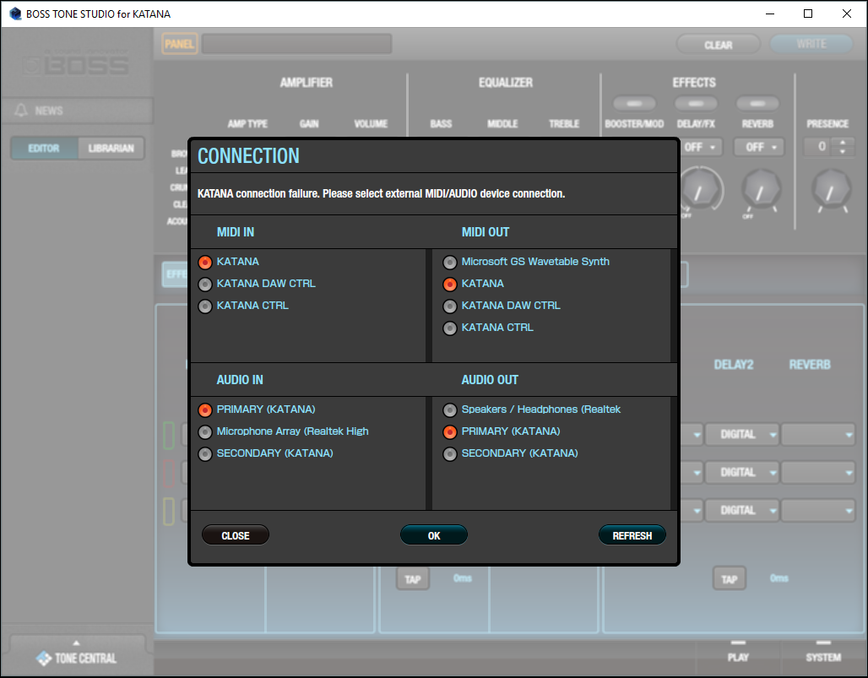Viewport: 868px width, 678px height.
Task: Click the right TAP tempo button
Action: pyautogui.click(x=729, y=579)
